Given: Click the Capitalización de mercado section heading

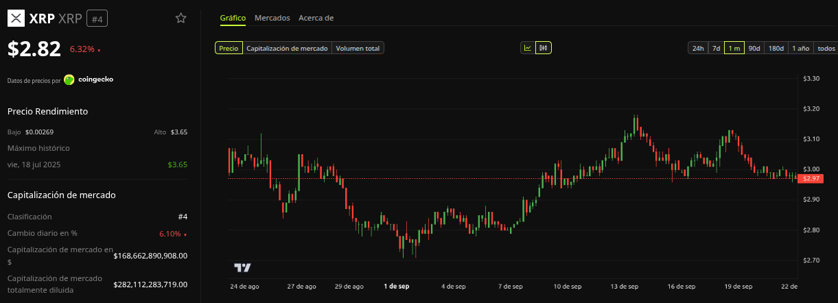Looking at the screenshot, I should 61,195.
